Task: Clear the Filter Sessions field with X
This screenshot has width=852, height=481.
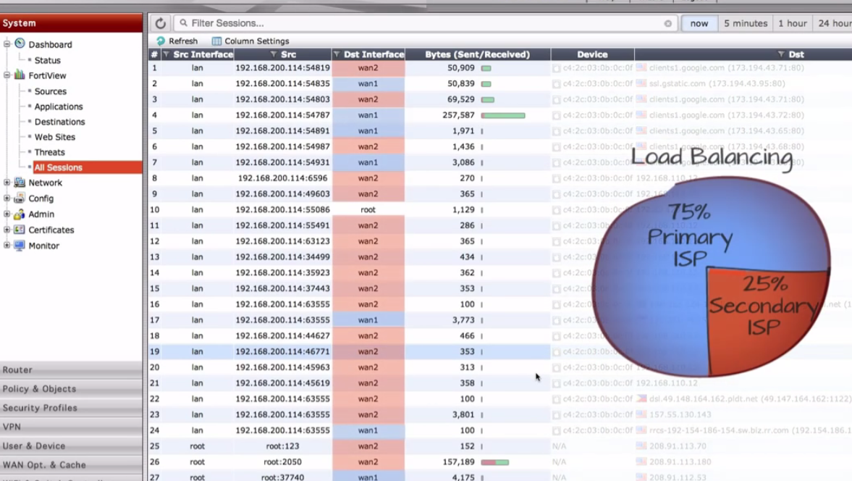Action: [668, 23]
